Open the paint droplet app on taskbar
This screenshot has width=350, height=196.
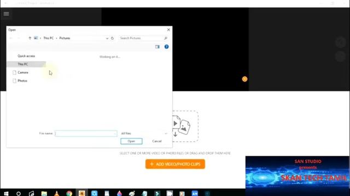pos(119,193)
